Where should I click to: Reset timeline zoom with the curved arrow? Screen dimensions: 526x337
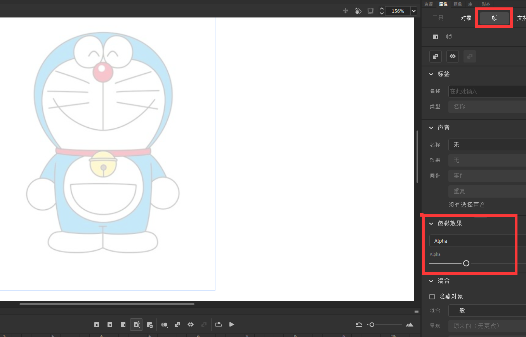359,325
